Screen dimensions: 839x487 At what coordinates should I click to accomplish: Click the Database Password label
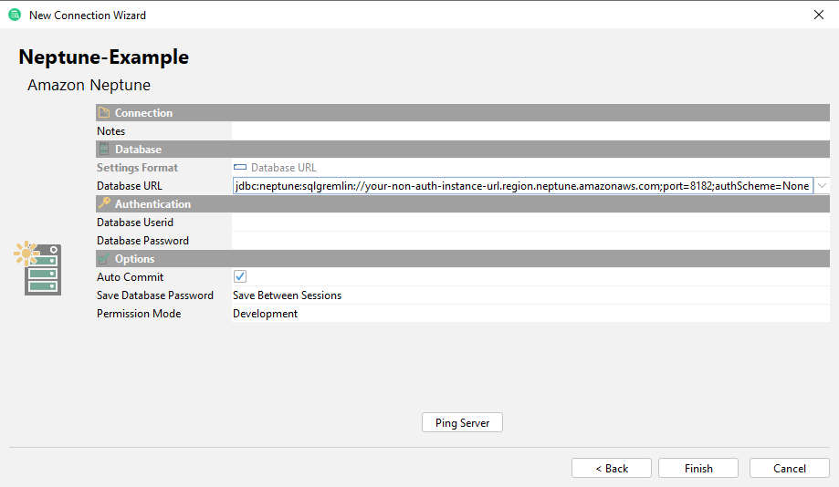point(142,241)
